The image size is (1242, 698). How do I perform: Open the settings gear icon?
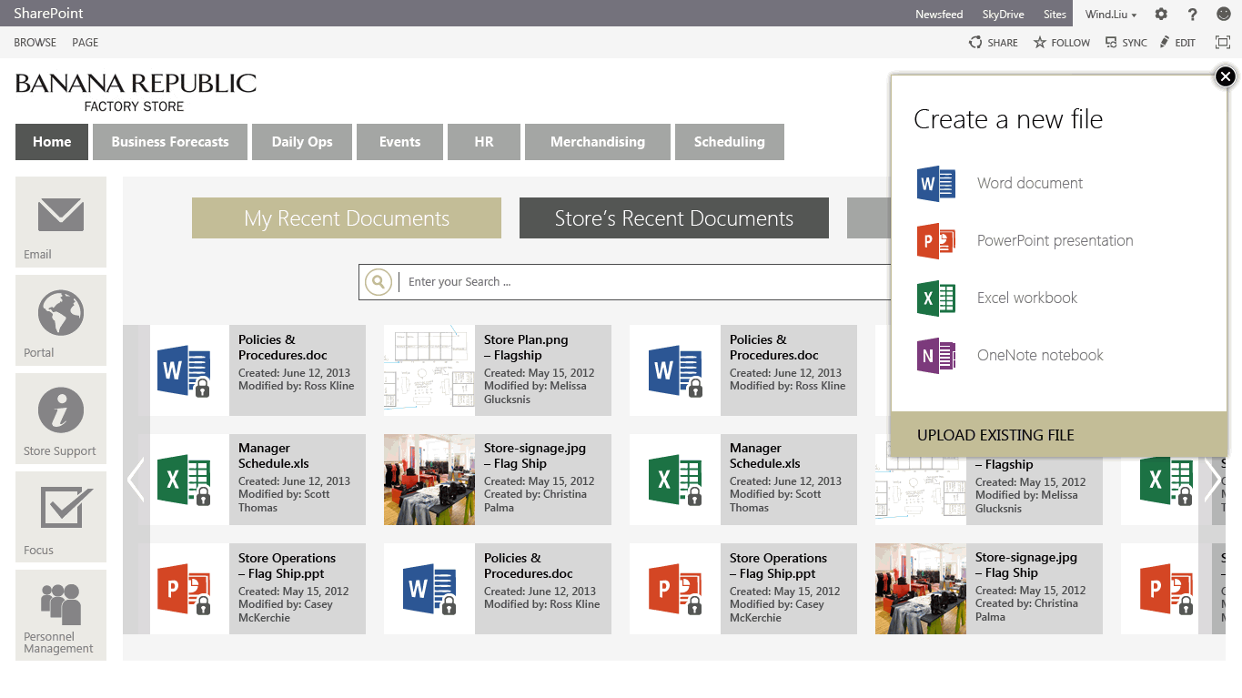(x=1161, y=14)
